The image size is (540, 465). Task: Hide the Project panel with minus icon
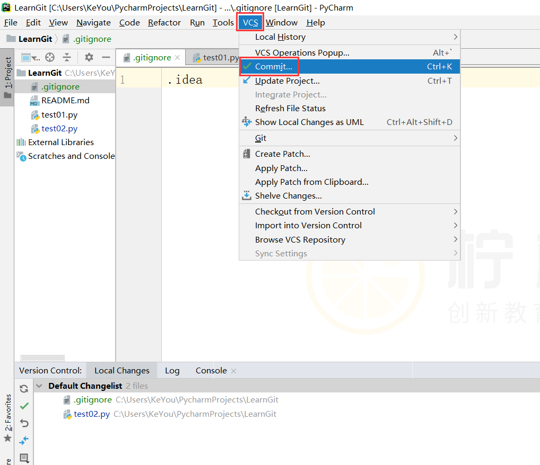pyautogui.click(x=106, y=57)
